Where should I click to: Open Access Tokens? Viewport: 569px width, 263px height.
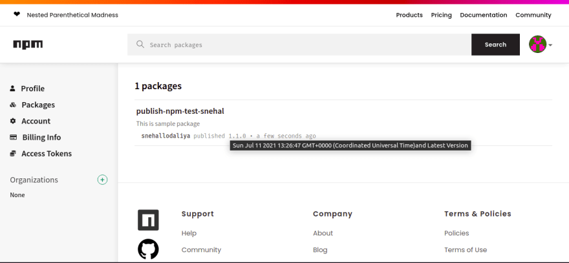click(47, 153)
